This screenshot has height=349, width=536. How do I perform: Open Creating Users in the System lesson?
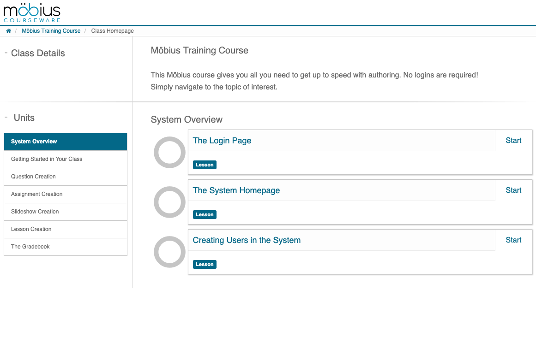pyautogui.click(x=247, y=240)
